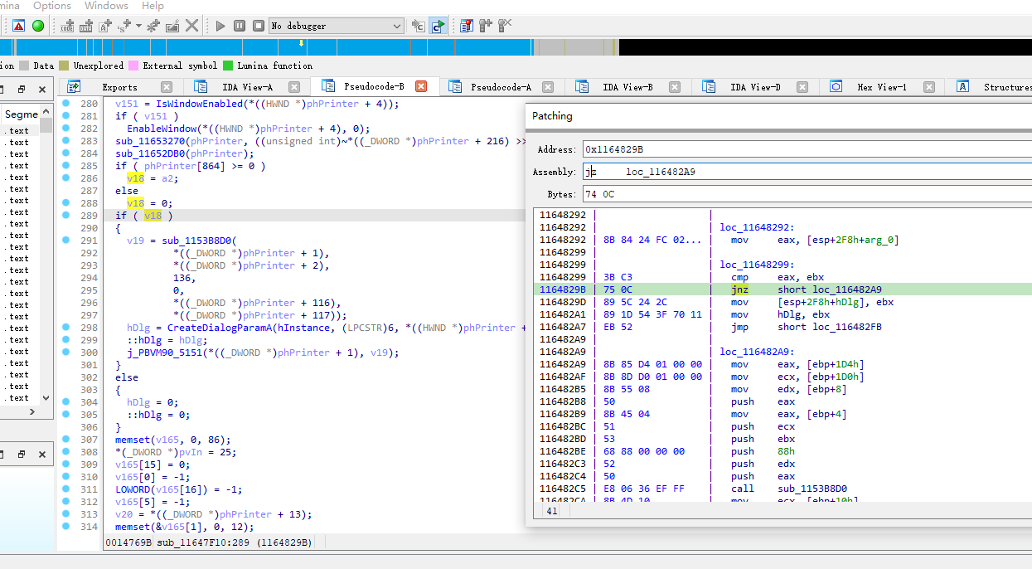The width and height of the screenshot is (1032, 569).
Task: Click the rename pencil toolbar icon
Action: point(172,26)
